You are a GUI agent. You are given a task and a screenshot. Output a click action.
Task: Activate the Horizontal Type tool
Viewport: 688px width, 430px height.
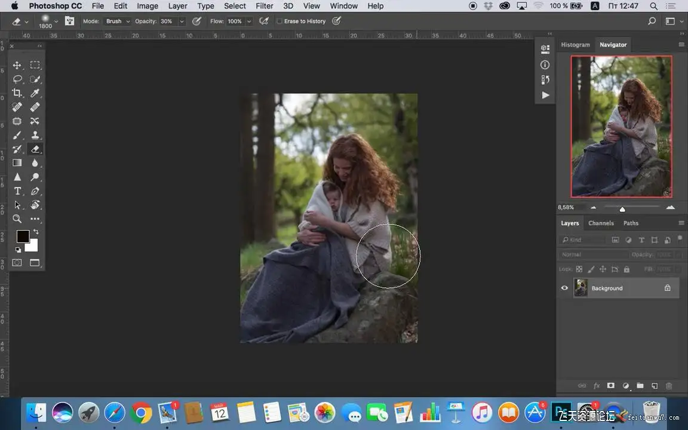[x=17, y=191]
